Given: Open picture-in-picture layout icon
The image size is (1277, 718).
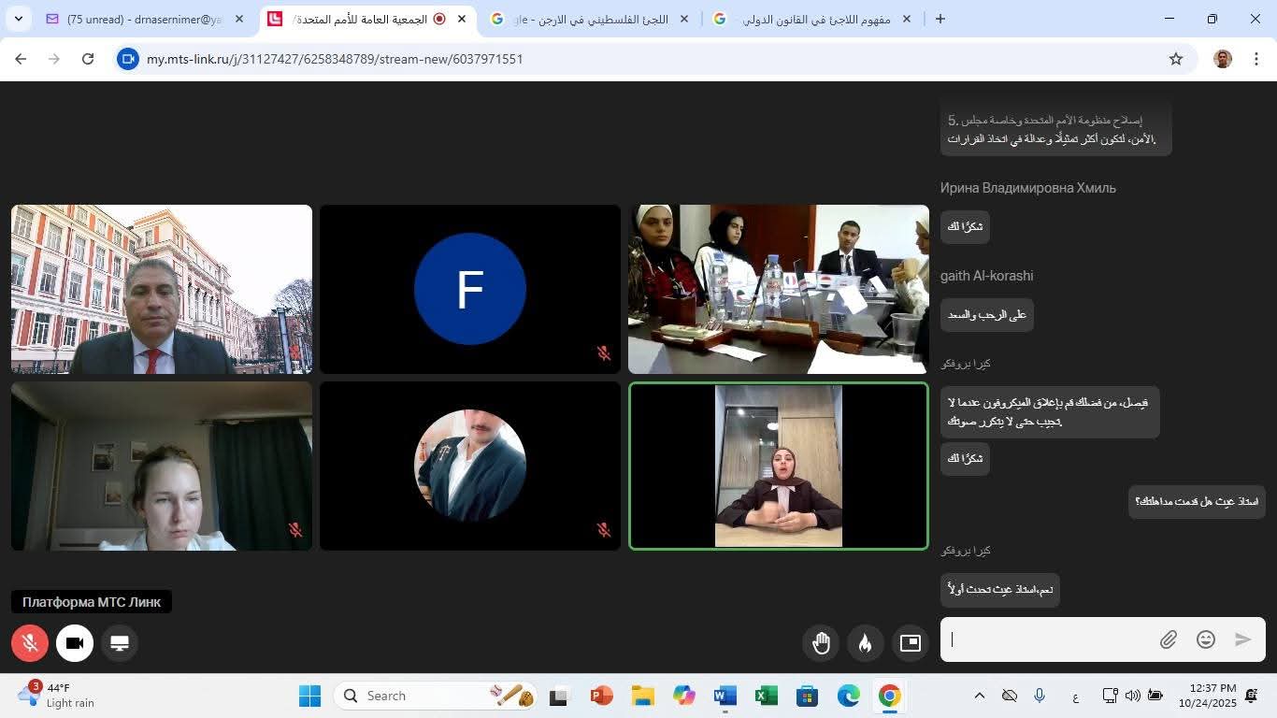Looking at the screenshot, I should pos(910,643).
